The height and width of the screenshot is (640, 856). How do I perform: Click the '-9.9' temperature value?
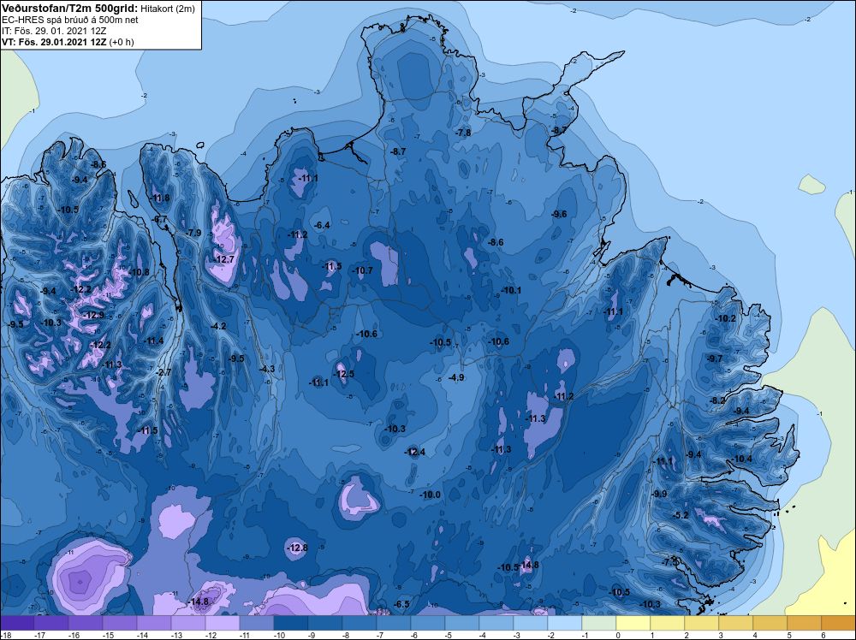659,494
